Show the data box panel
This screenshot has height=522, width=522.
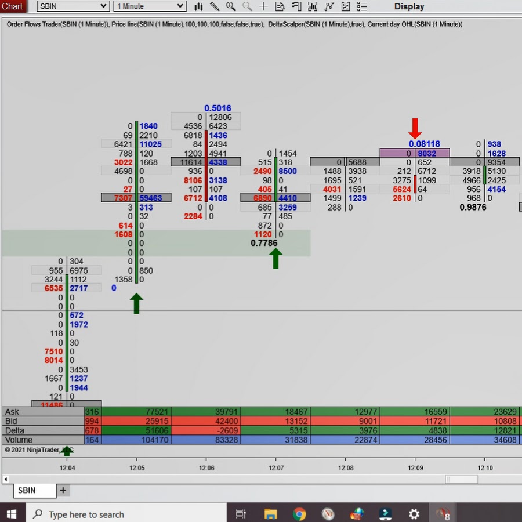pos(280,6)
